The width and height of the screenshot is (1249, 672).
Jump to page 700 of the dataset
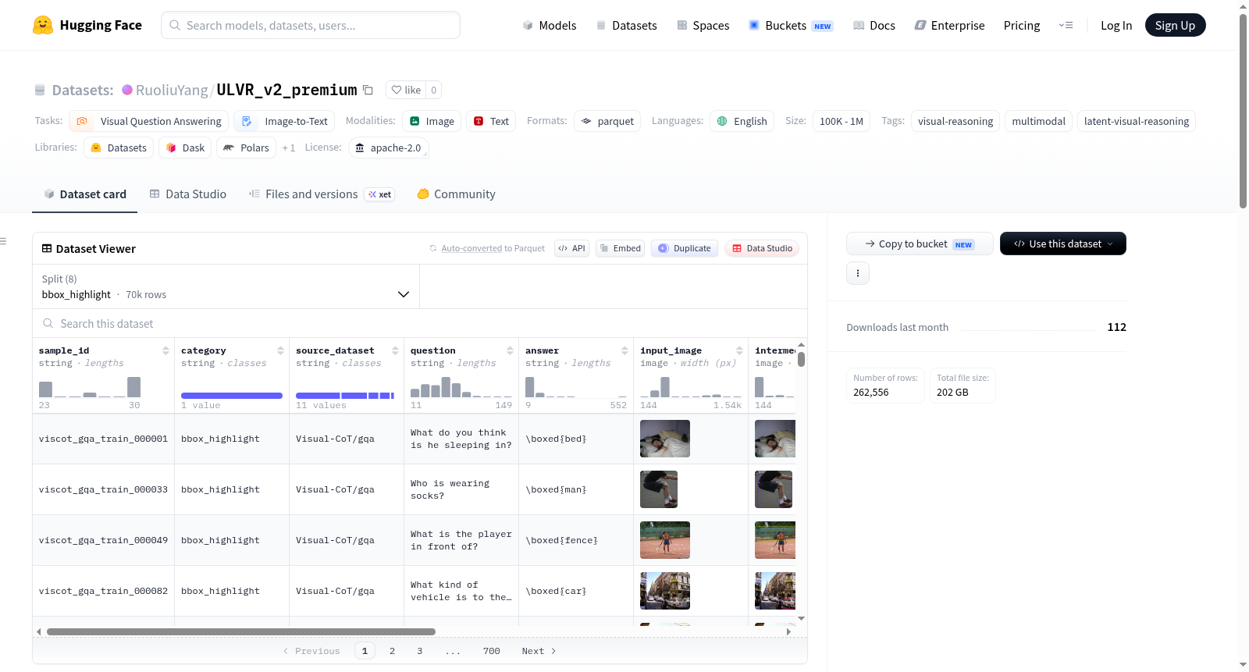492,651
